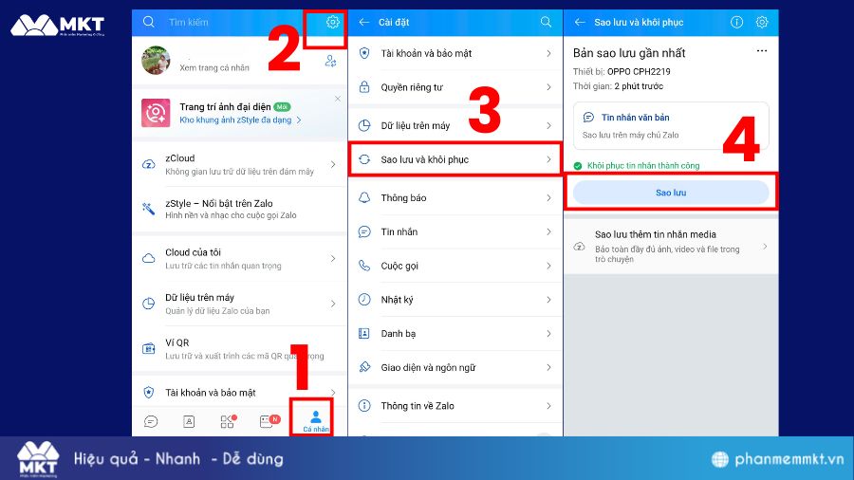854x480 pixels.
Task: Open Dữ liệu trên máy in Cài đặt
Action: (455, 126)
